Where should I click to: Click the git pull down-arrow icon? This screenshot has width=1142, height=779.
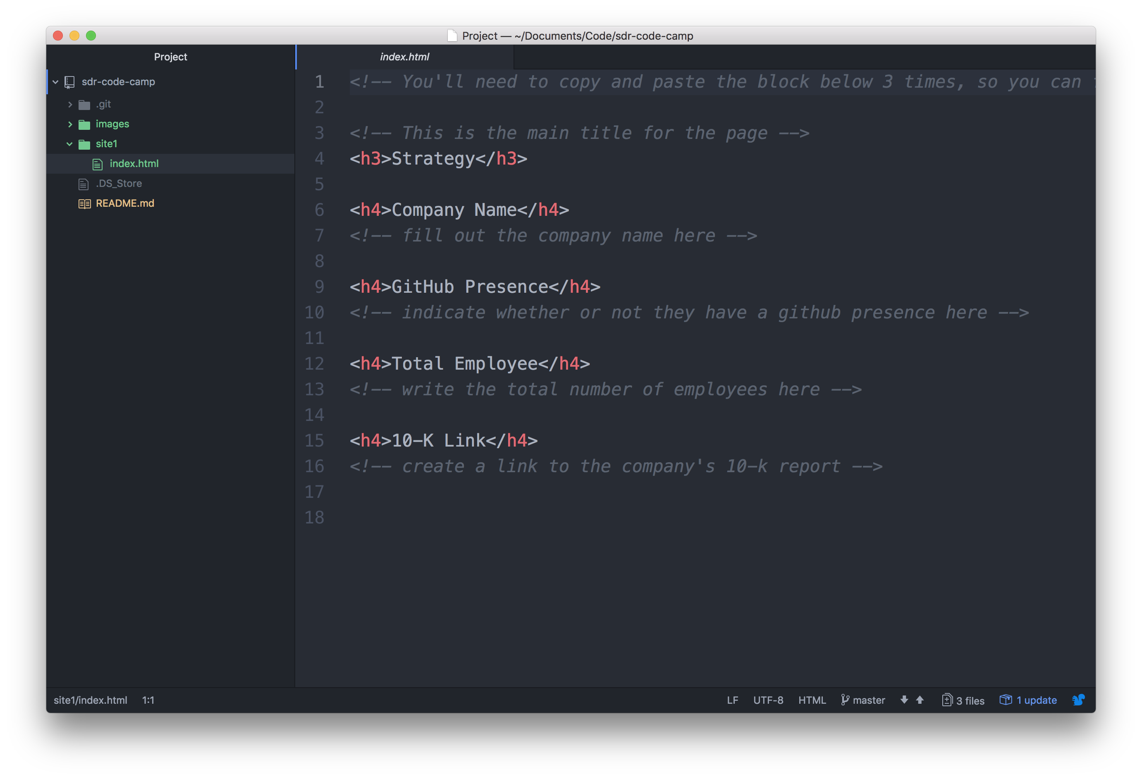904,700
